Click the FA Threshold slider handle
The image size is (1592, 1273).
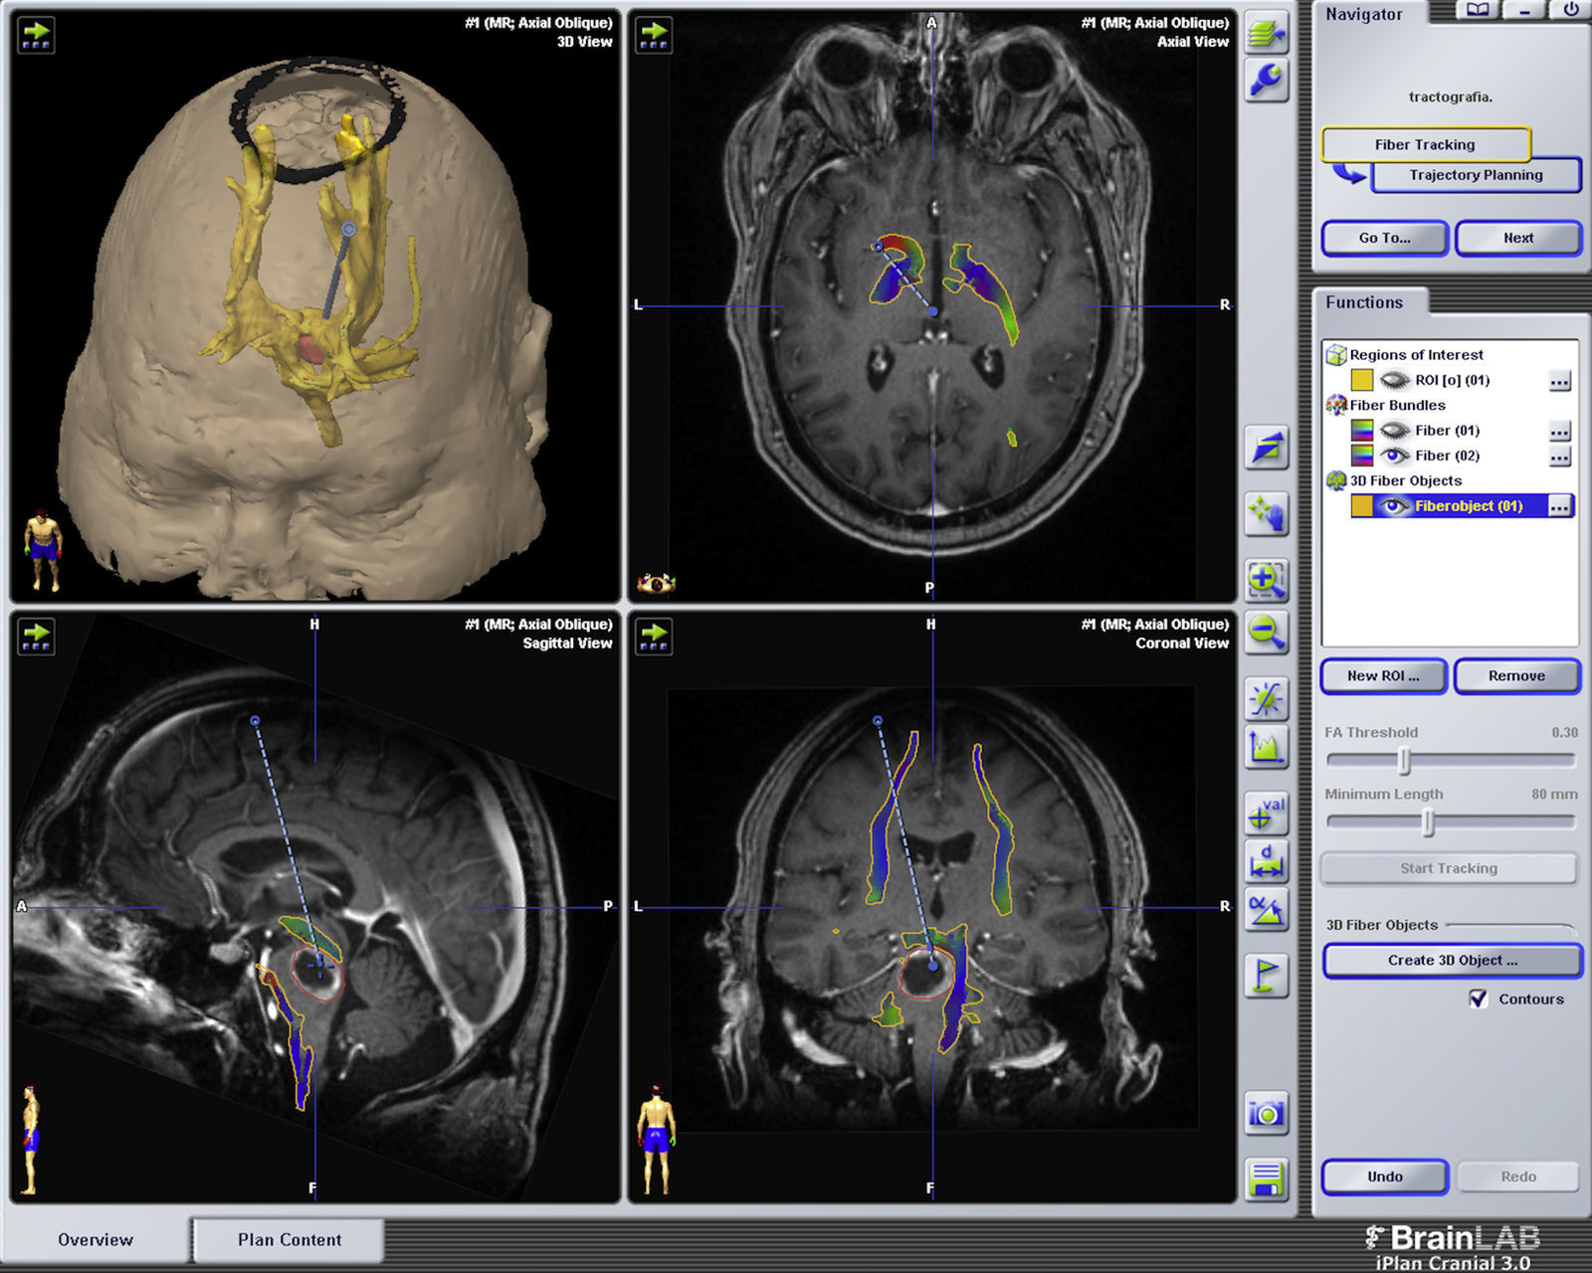point(1403,761)
